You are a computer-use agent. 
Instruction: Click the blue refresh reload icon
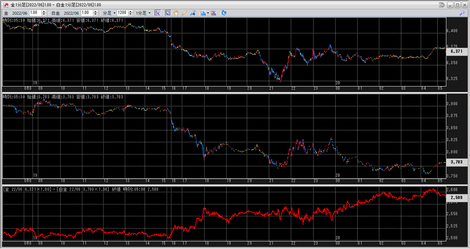pyautogui.click(x=224, y=13)
